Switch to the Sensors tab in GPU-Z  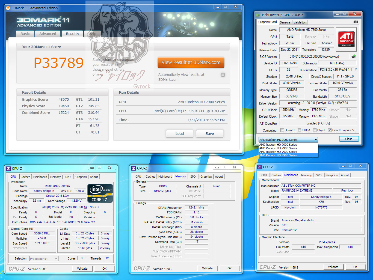tap(285, 22)
